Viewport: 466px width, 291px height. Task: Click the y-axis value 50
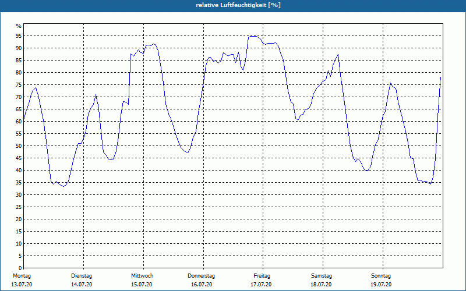[19, 146]
